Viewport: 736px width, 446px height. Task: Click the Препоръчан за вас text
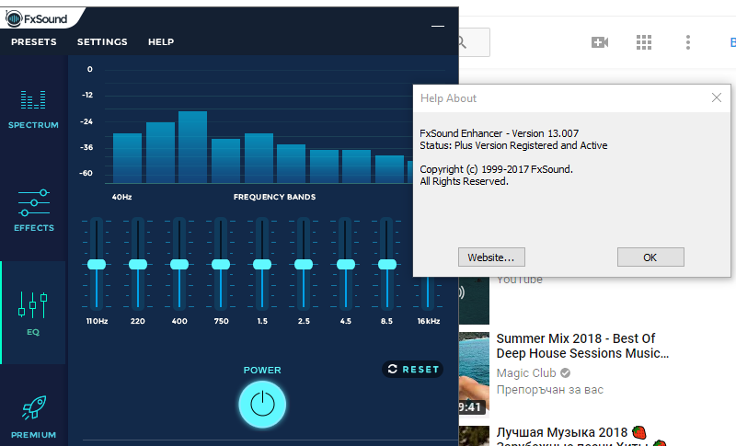(549, 390)
